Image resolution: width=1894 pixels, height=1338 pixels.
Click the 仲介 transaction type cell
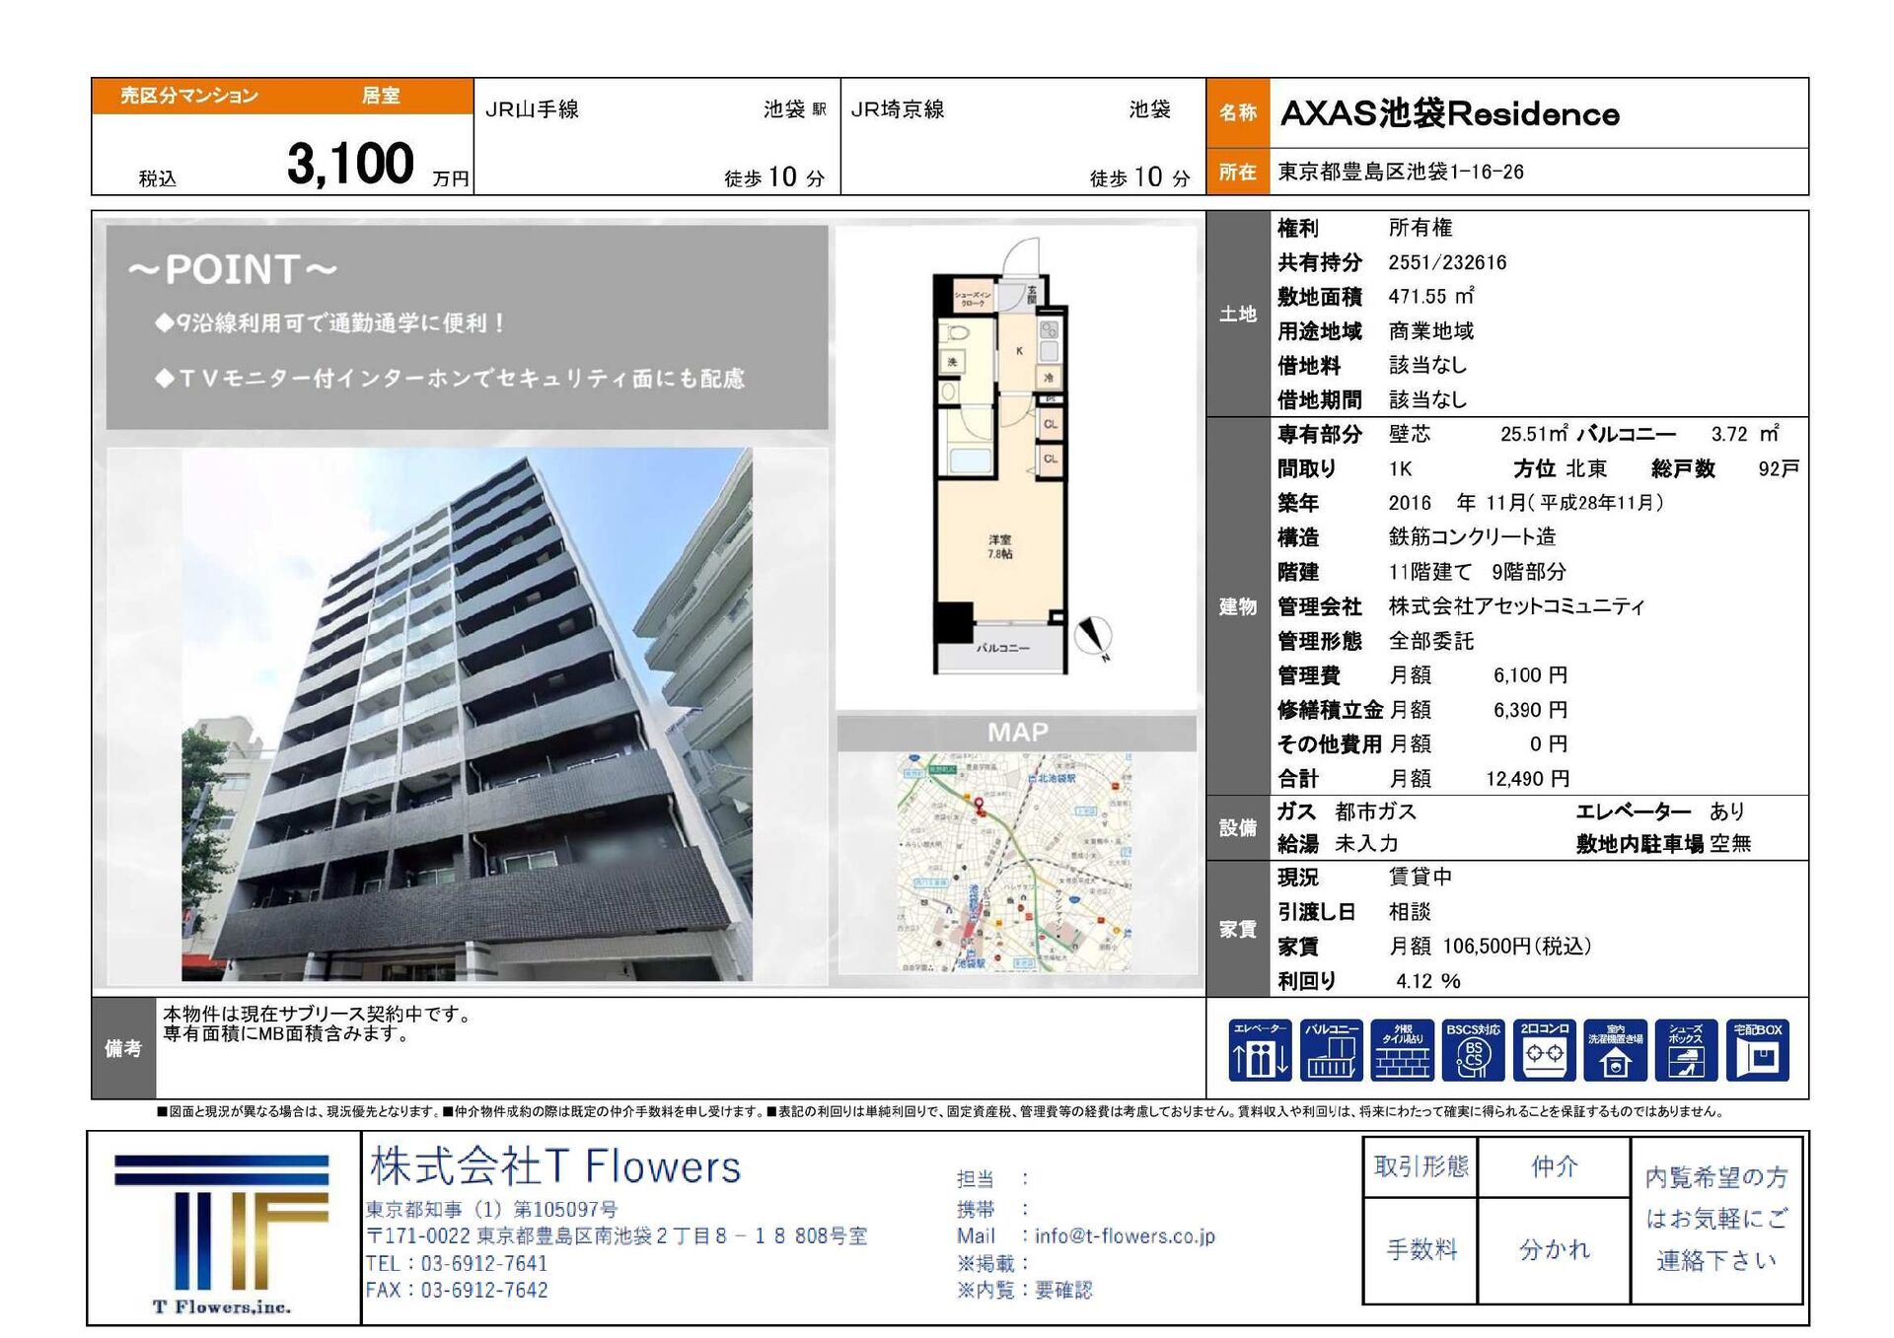coord(1555,1167)
